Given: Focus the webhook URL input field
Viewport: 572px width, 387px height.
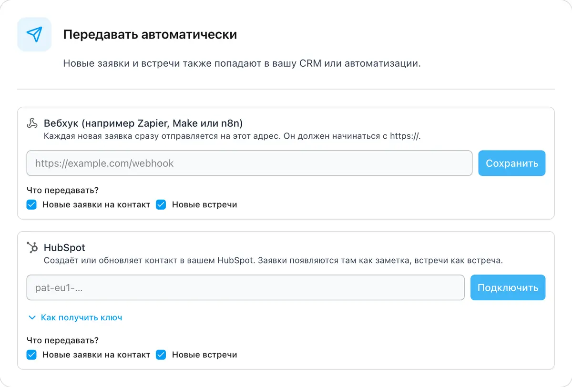Looking at the screenshot, I should coord(249,163).
